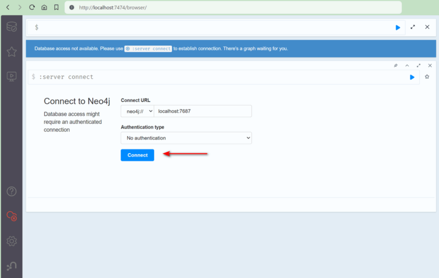The height and width of the screenshot is (278, 439).
Task: Close the server connect frame
Action: pos(430,66)
